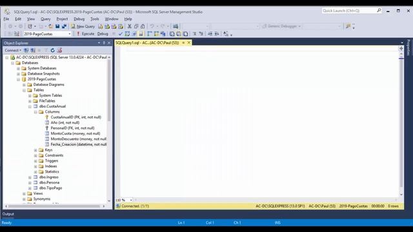Expand the dbo.Persona table
Image resolution: width=413 pixels, height=232 pixels.
tap(30, 183)
